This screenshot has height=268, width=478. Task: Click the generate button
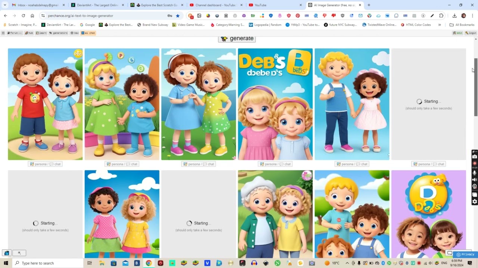point(237,39)
